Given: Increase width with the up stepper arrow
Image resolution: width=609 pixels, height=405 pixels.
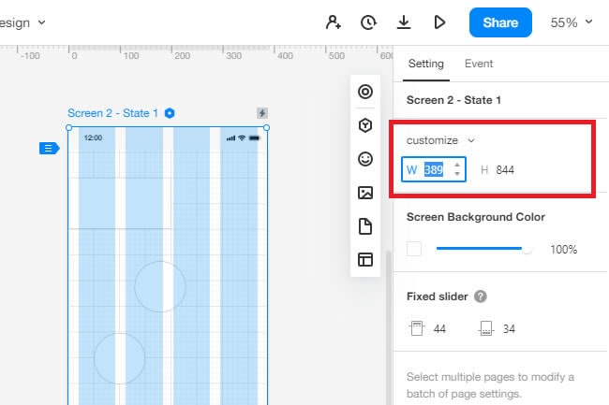Looking at the screenshot, I should (457, 165).
